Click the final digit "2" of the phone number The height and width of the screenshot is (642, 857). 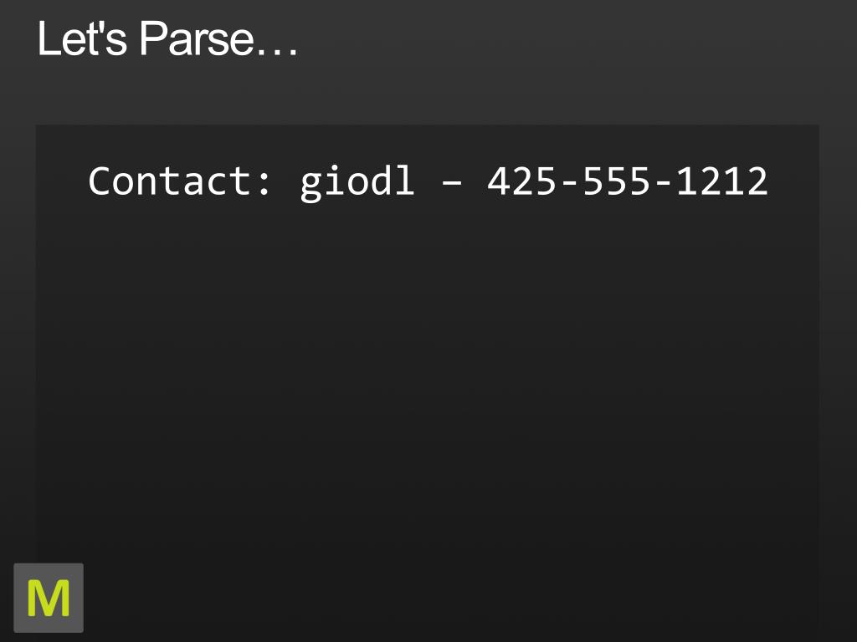click(x=757, y=181)
